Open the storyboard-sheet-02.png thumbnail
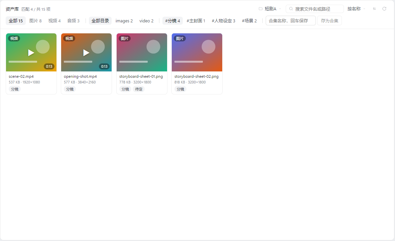395x241 pixels. click(x=197, y=52)
